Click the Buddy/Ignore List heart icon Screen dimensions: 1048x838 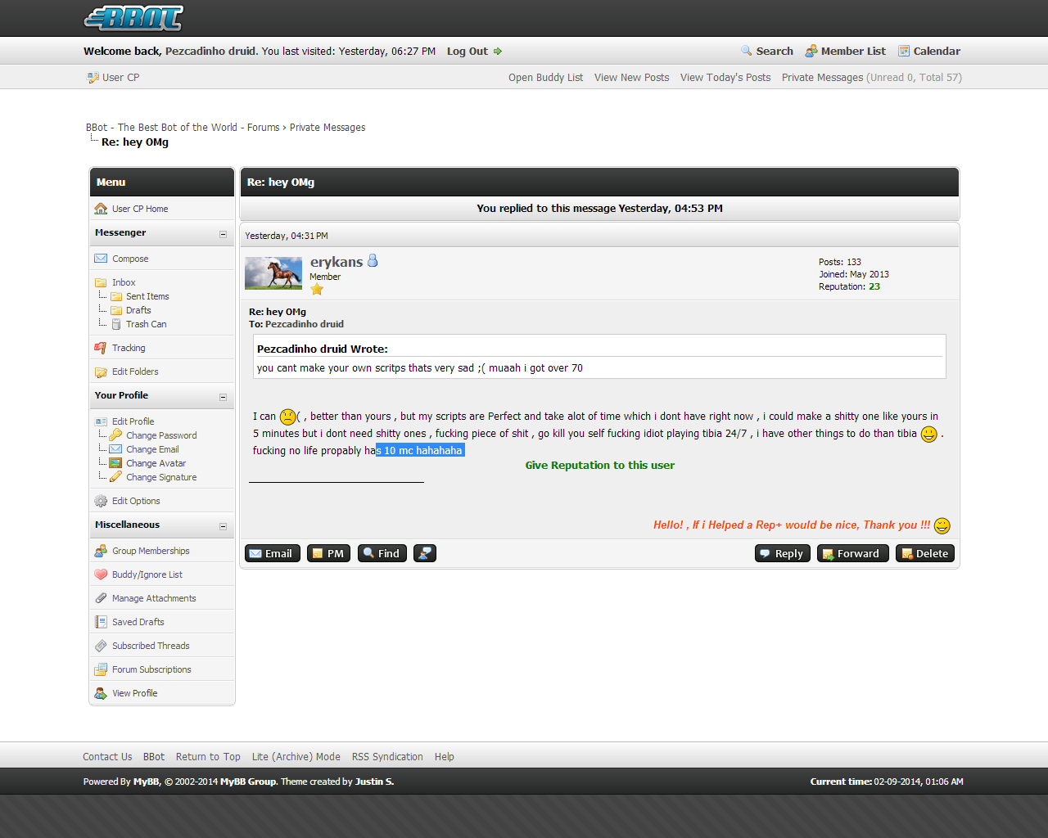tap(101, 574)
